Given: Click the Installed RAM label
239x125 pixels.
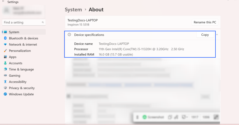Looking at the screenshot, I should coord(84,54).
